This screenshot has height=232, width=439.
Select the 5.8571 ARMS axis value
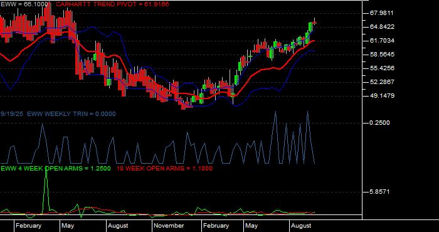(x=379, y=192)
